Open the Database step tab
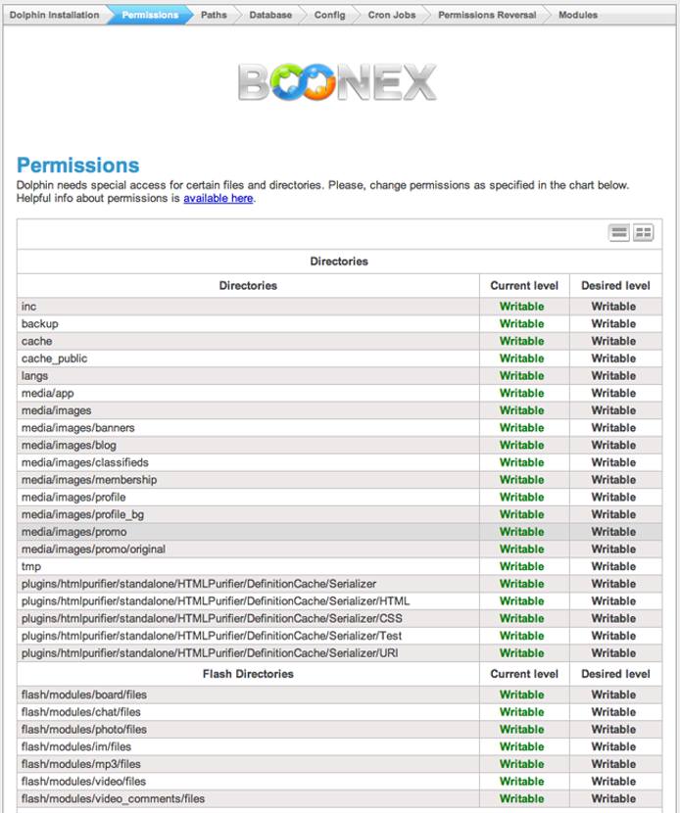Viewport: 680px width, 813px height. click(270, 16)
